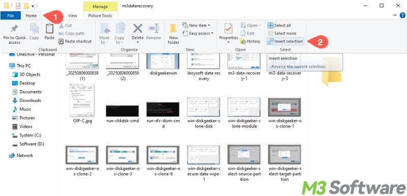This screenshot has height=196, width=407.
Task: Select the win-diskgeeker-os-clone-1 thumbnail
Action: coord(284,107)
